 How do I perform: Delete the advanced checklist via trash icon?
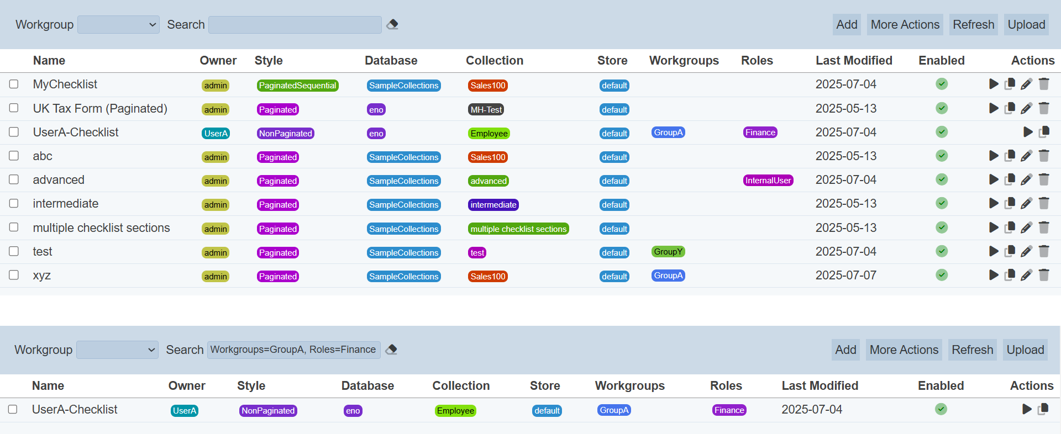[x=1043, y=179]
